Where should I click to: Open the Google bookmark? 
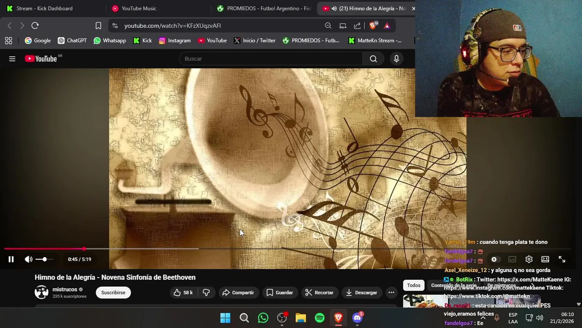[x=38, y=41]
